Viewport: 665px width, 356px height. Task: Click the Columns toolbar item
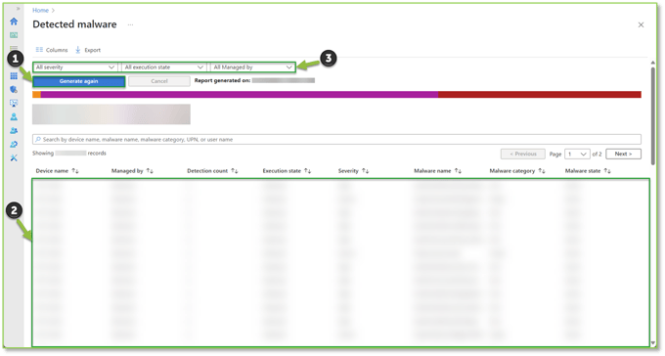point(52,50)
